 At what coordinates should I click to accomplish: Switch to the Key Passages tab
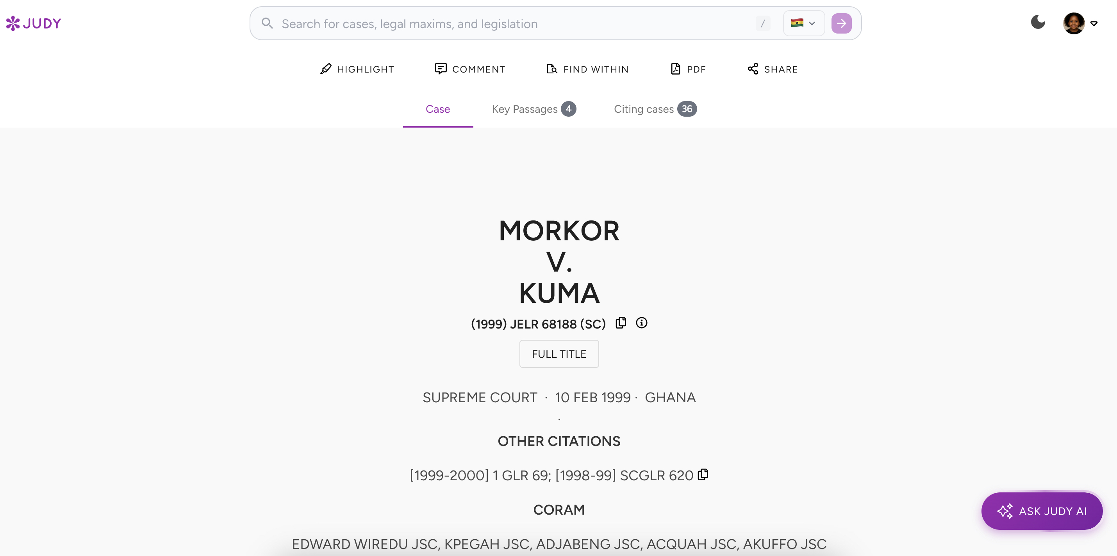coord(534,109)
